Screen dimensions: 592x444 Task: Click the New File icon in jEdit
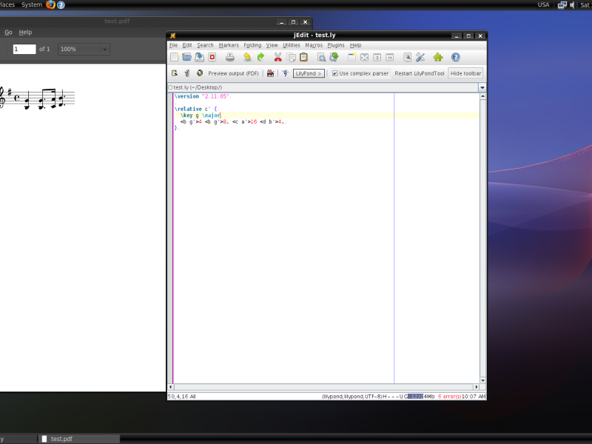(x=174, y=57)
